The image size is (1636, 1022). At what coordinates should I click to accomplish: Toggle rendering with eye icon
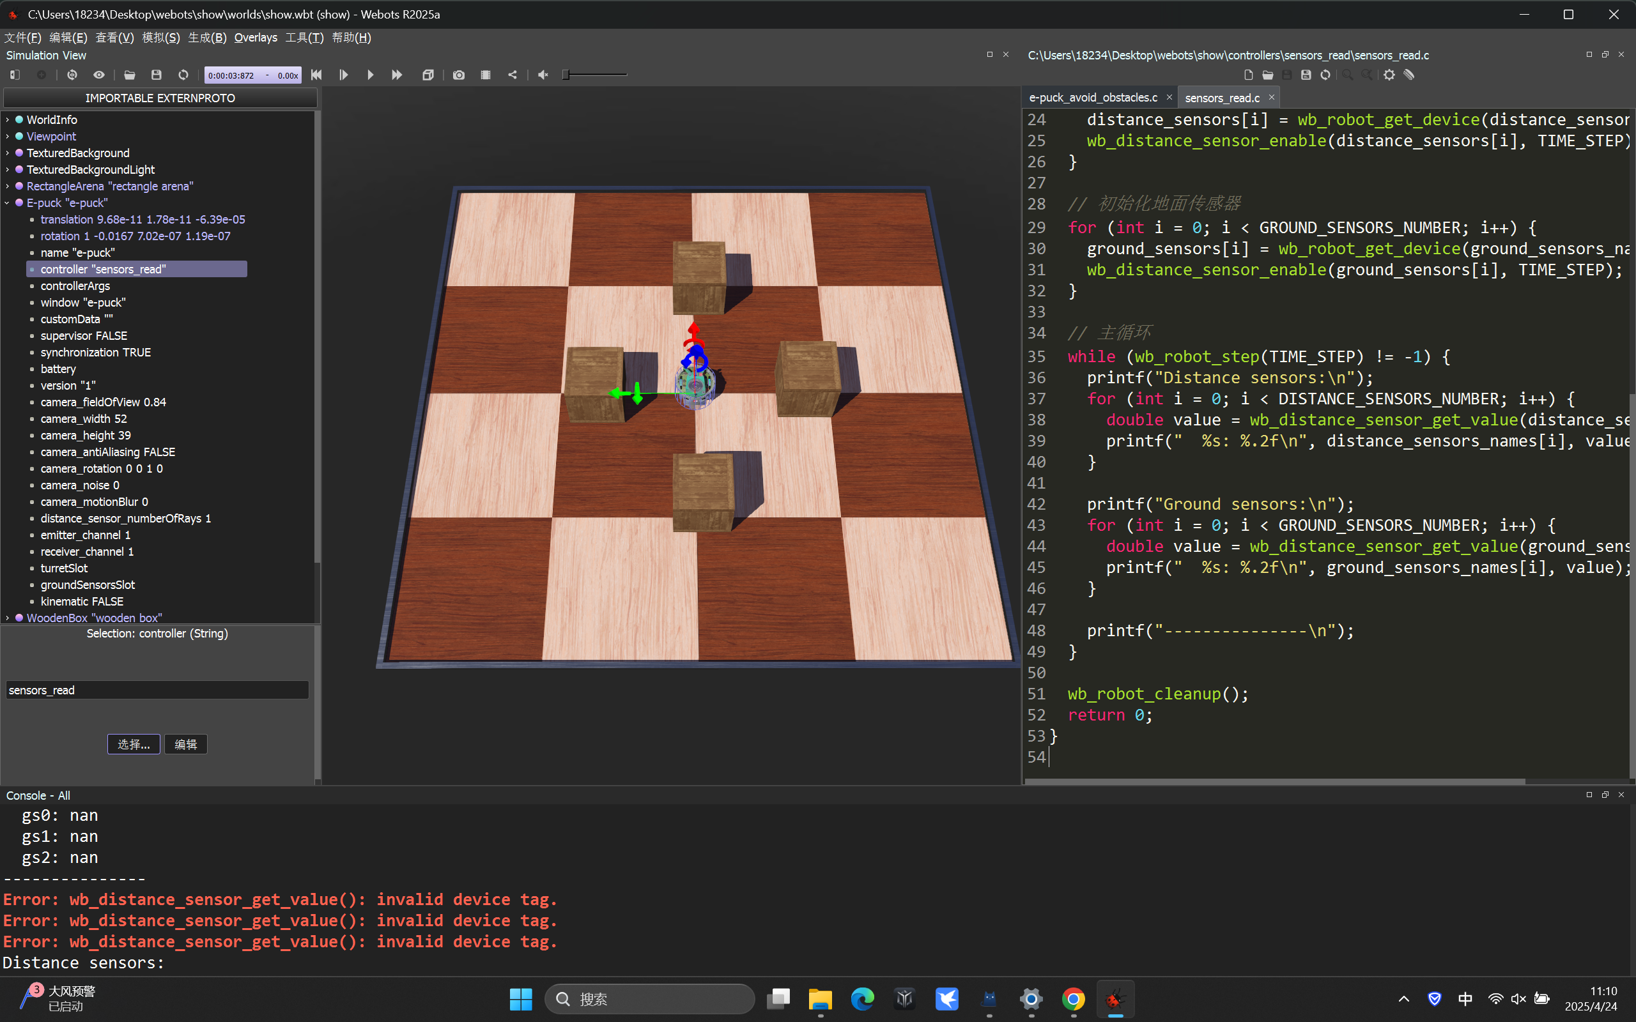pyautogui.click(x=98, y=75)
